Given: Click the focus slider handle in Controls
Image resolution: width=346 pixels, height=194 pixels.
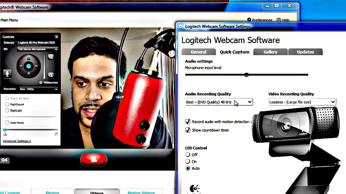Looking at the screenshot, I should point(5,130).
